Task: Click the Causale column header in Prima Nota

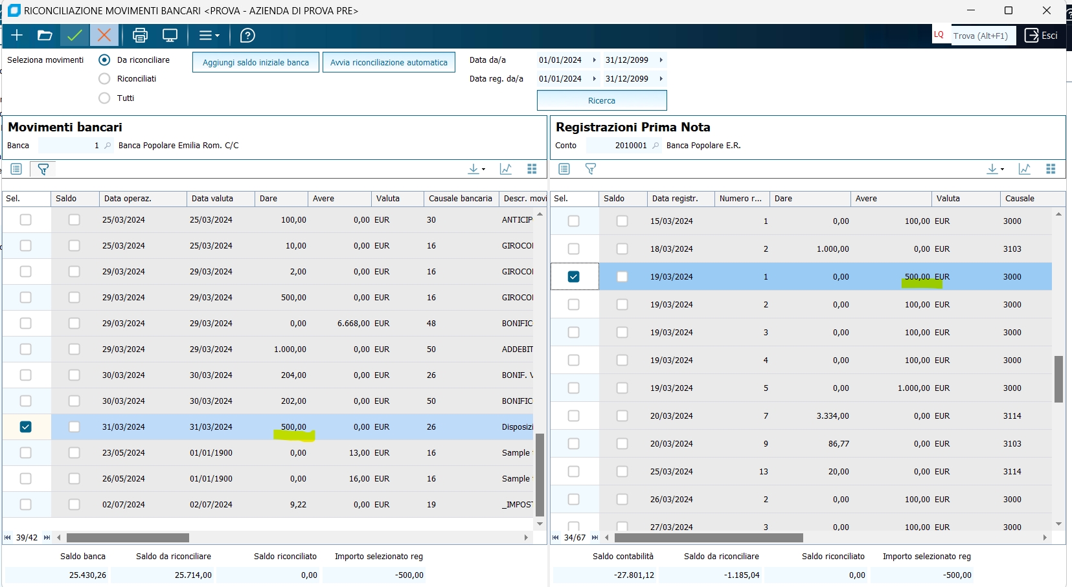Action: click(1020, 199)
